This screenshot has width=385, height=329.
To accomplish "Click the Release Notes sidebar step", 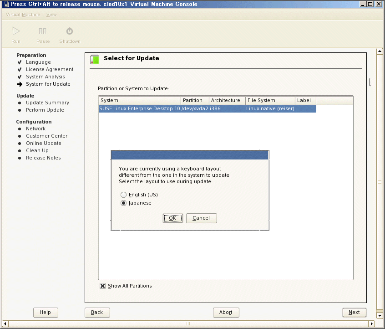I will point(43,158).
